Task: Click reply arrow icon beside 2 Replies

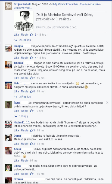Action: [16, 40]
